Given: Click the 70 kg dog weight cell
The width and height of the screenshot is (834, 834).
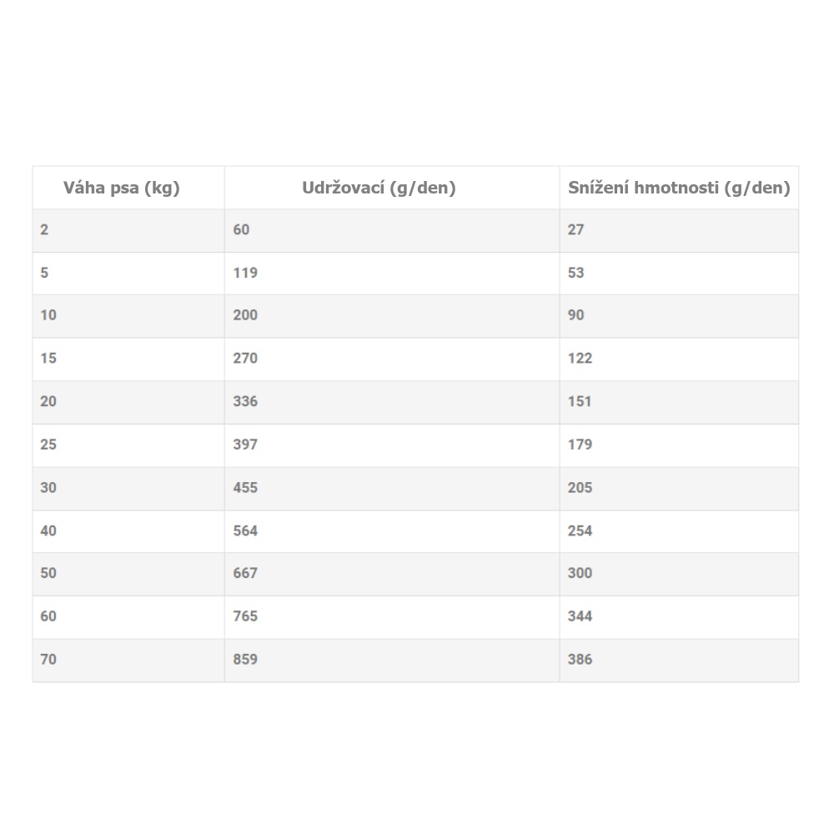Looking at the screenshot, I should tap(48, 660).
